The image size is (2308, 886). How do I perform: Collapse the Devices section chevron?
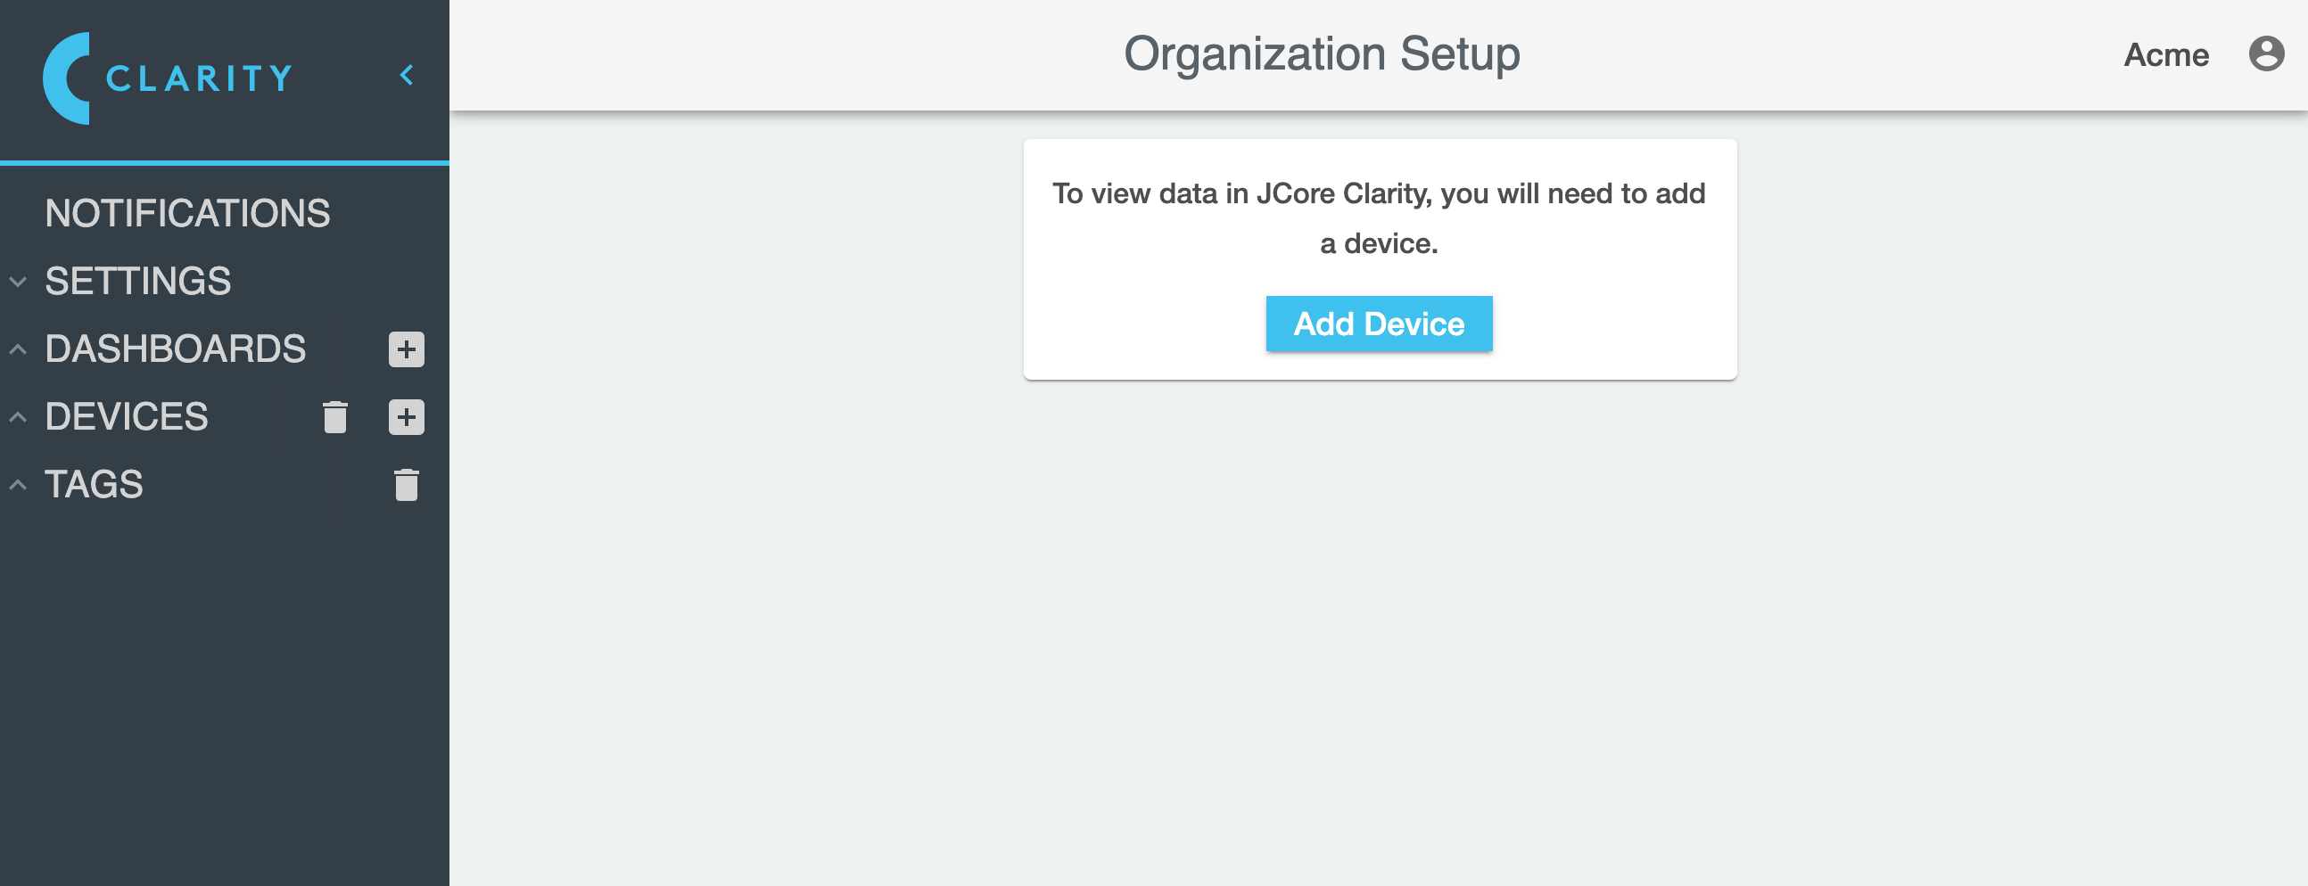point(18,417)
